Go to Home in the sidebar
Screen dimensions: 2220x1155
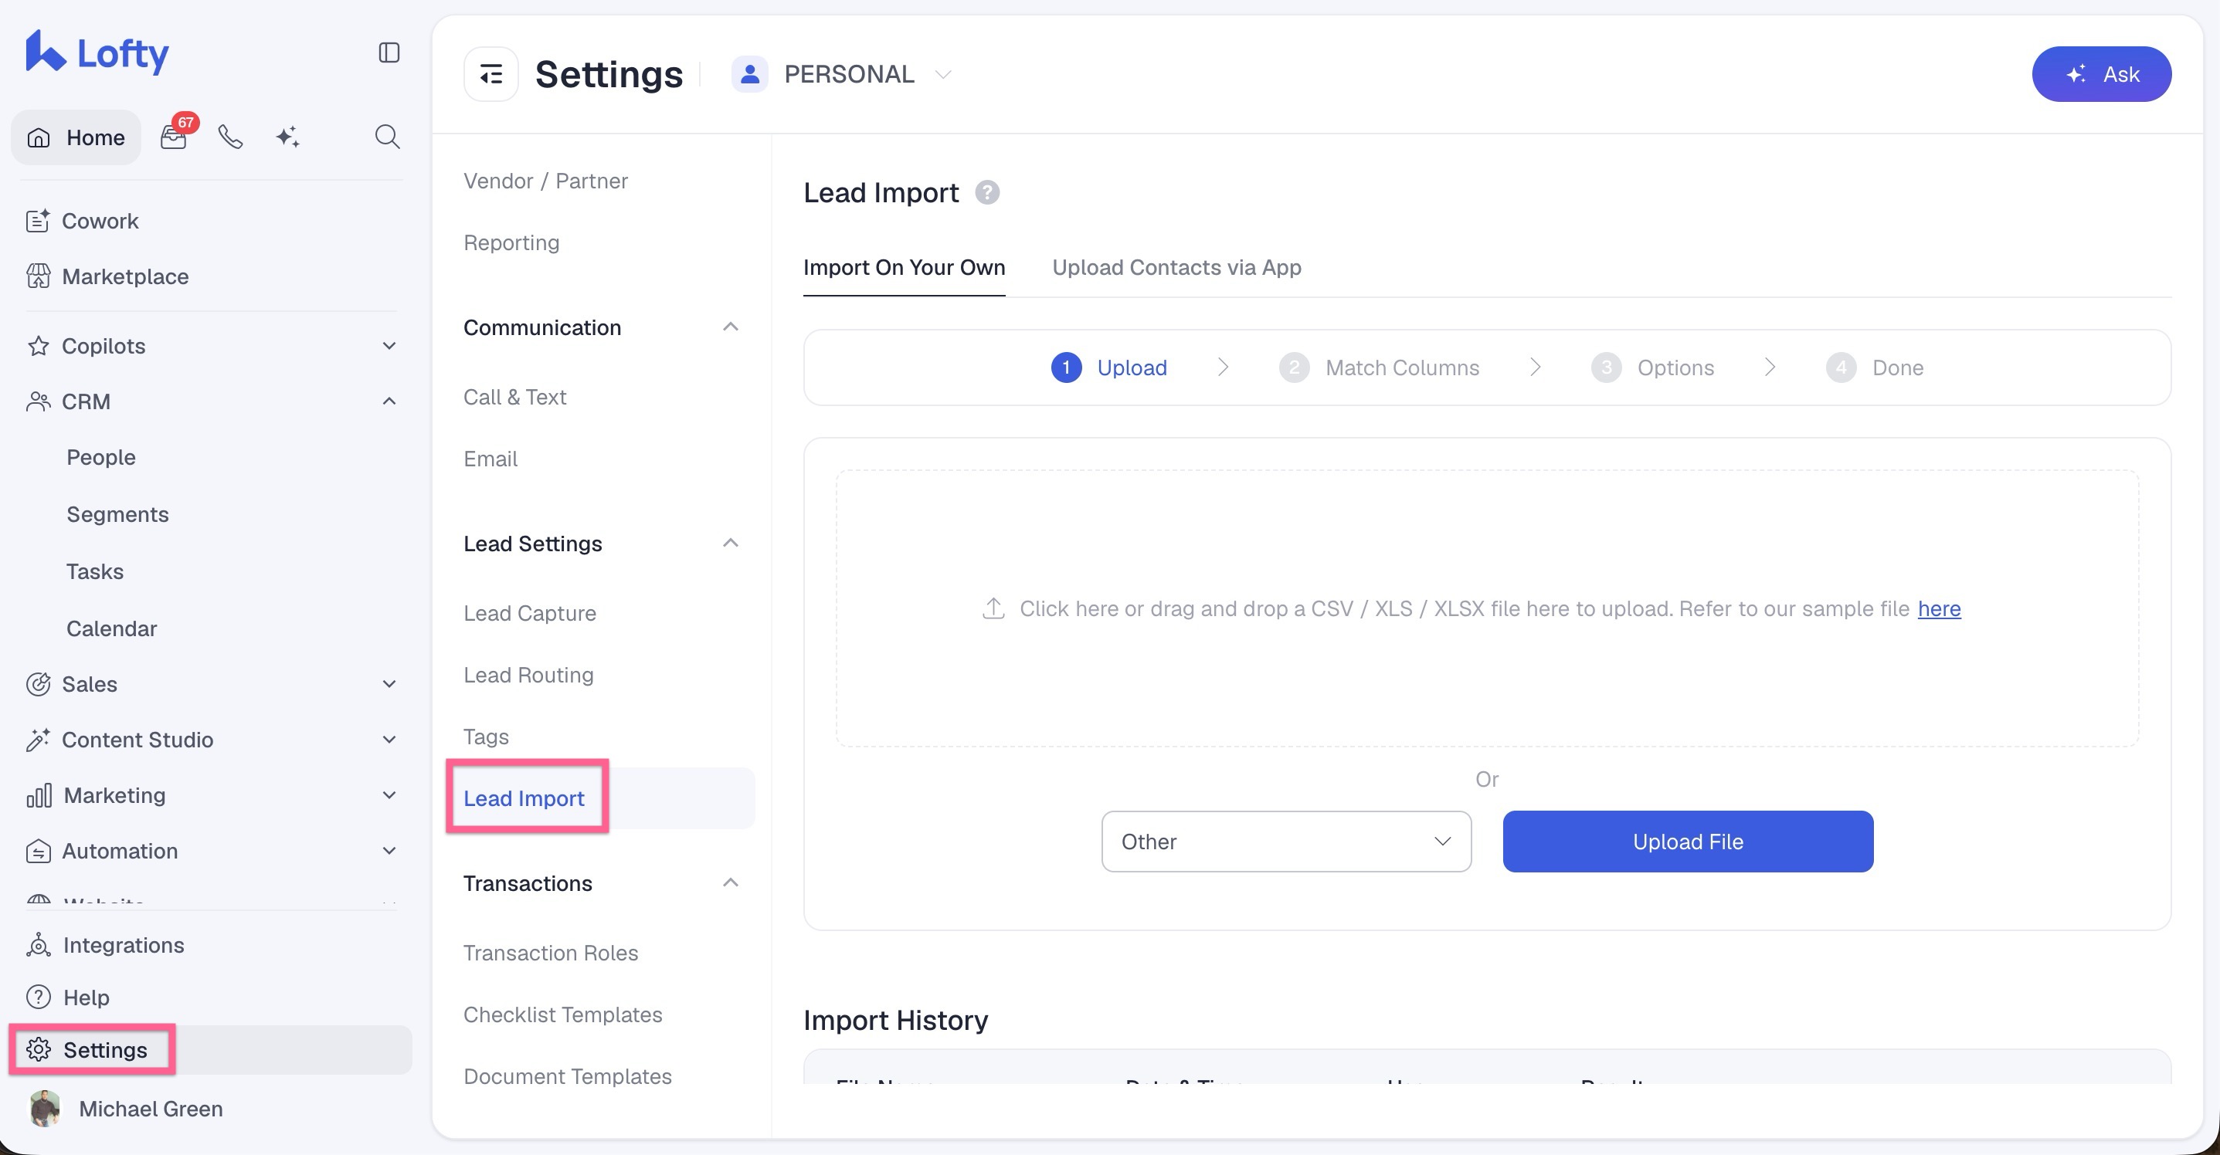pyautogui.click(x=76, y=137)
